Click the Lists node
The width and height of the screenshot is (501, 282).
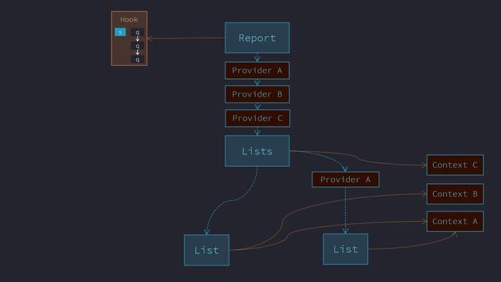coord(258,151)
